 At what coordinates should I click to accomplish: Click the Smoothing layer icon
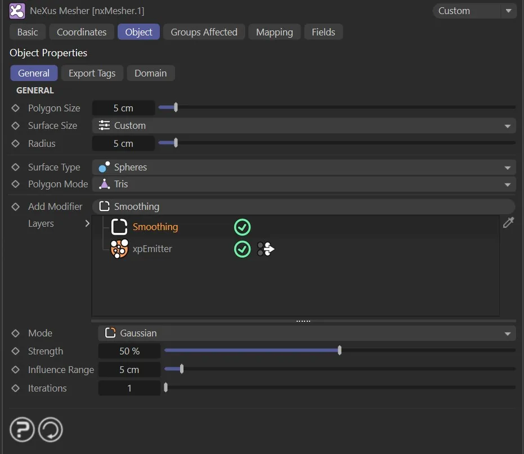pos(119,227)
